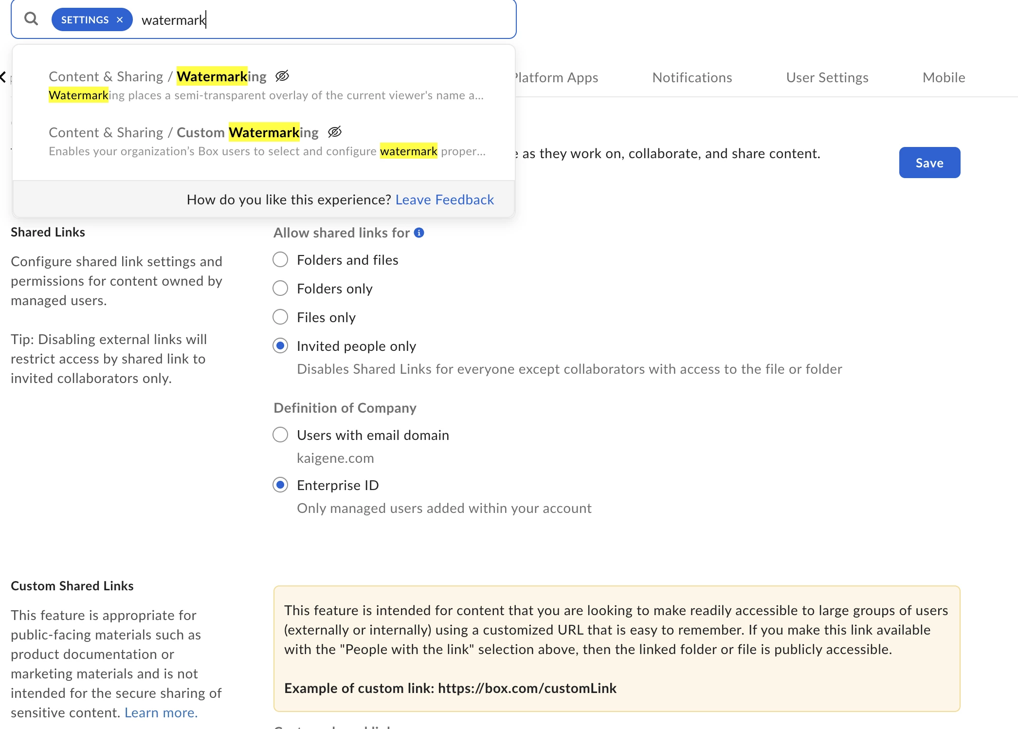The height and width of the screenshot is (729, 1018).
Task: Open the Notifications tab
Action: click(692, 77)
